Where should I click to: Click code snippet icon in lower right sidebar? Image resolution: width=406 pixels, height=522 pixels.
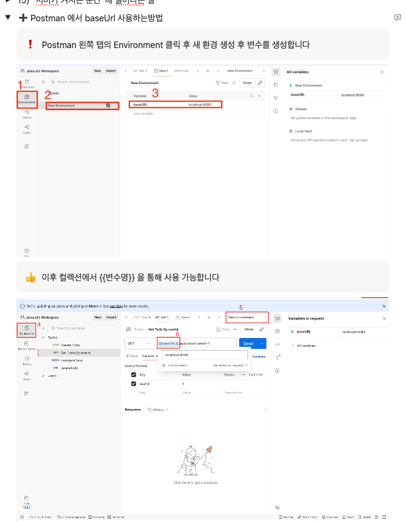coord(277,345)
